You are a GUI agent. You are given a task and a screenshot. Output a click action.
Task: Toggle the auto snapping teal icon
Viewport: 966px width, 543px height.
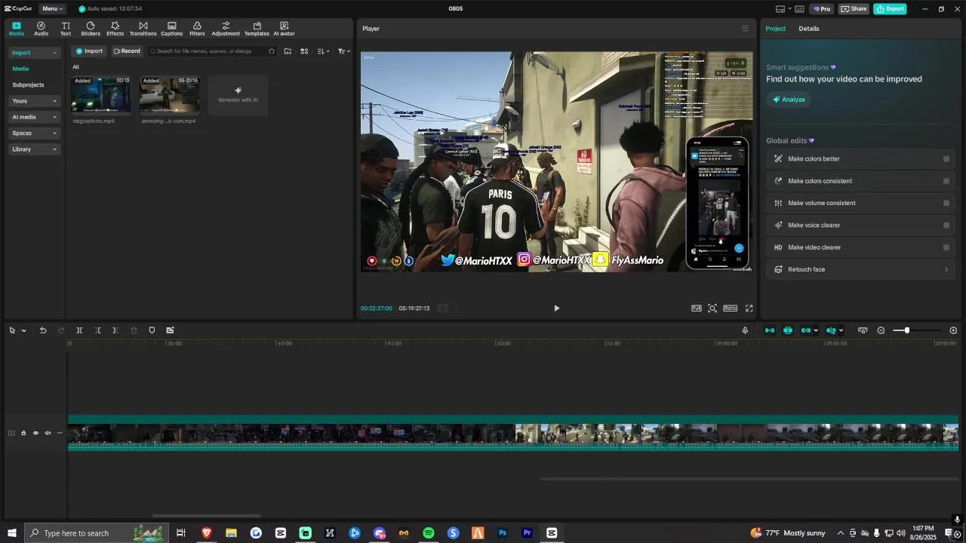[x=788, y=330]
